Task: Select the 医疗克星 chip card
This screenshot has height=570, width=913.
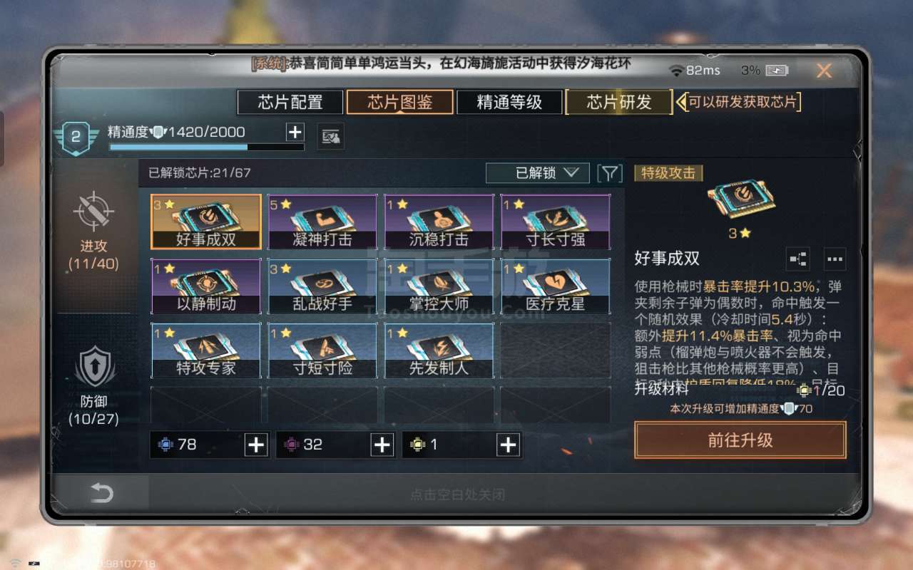Action: [555, 286]
